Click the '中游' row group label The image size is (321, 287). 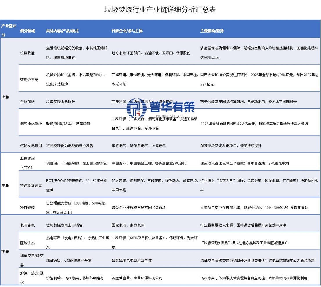click(x=5, y=185)
